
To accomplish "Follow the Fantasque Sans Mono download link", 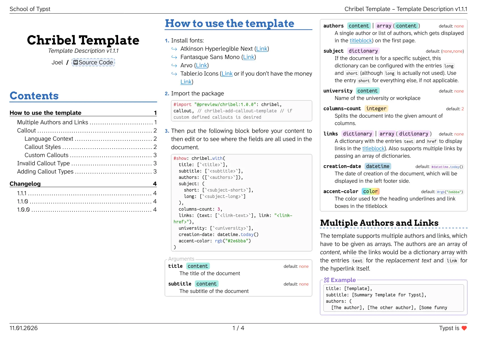I will coord(248,57).
